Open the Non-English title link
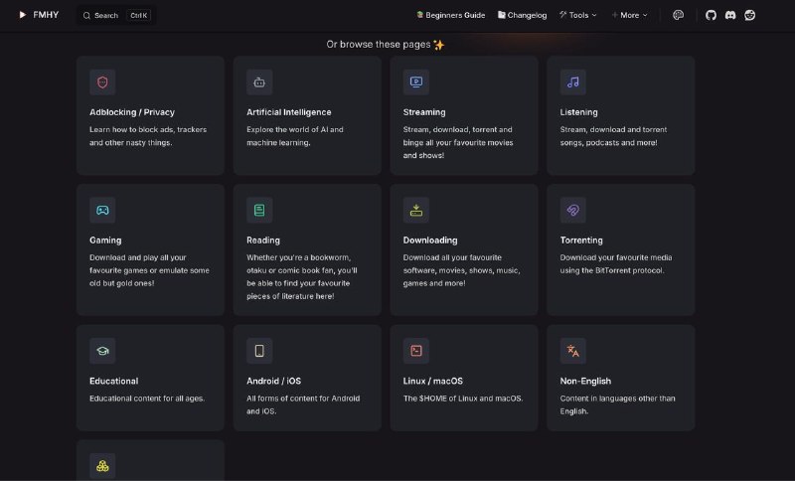This screenshot has height=481, width=795. coord(585,382)
